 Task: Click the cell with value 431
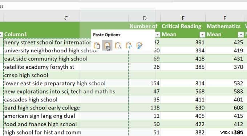[x=225, y=59]
